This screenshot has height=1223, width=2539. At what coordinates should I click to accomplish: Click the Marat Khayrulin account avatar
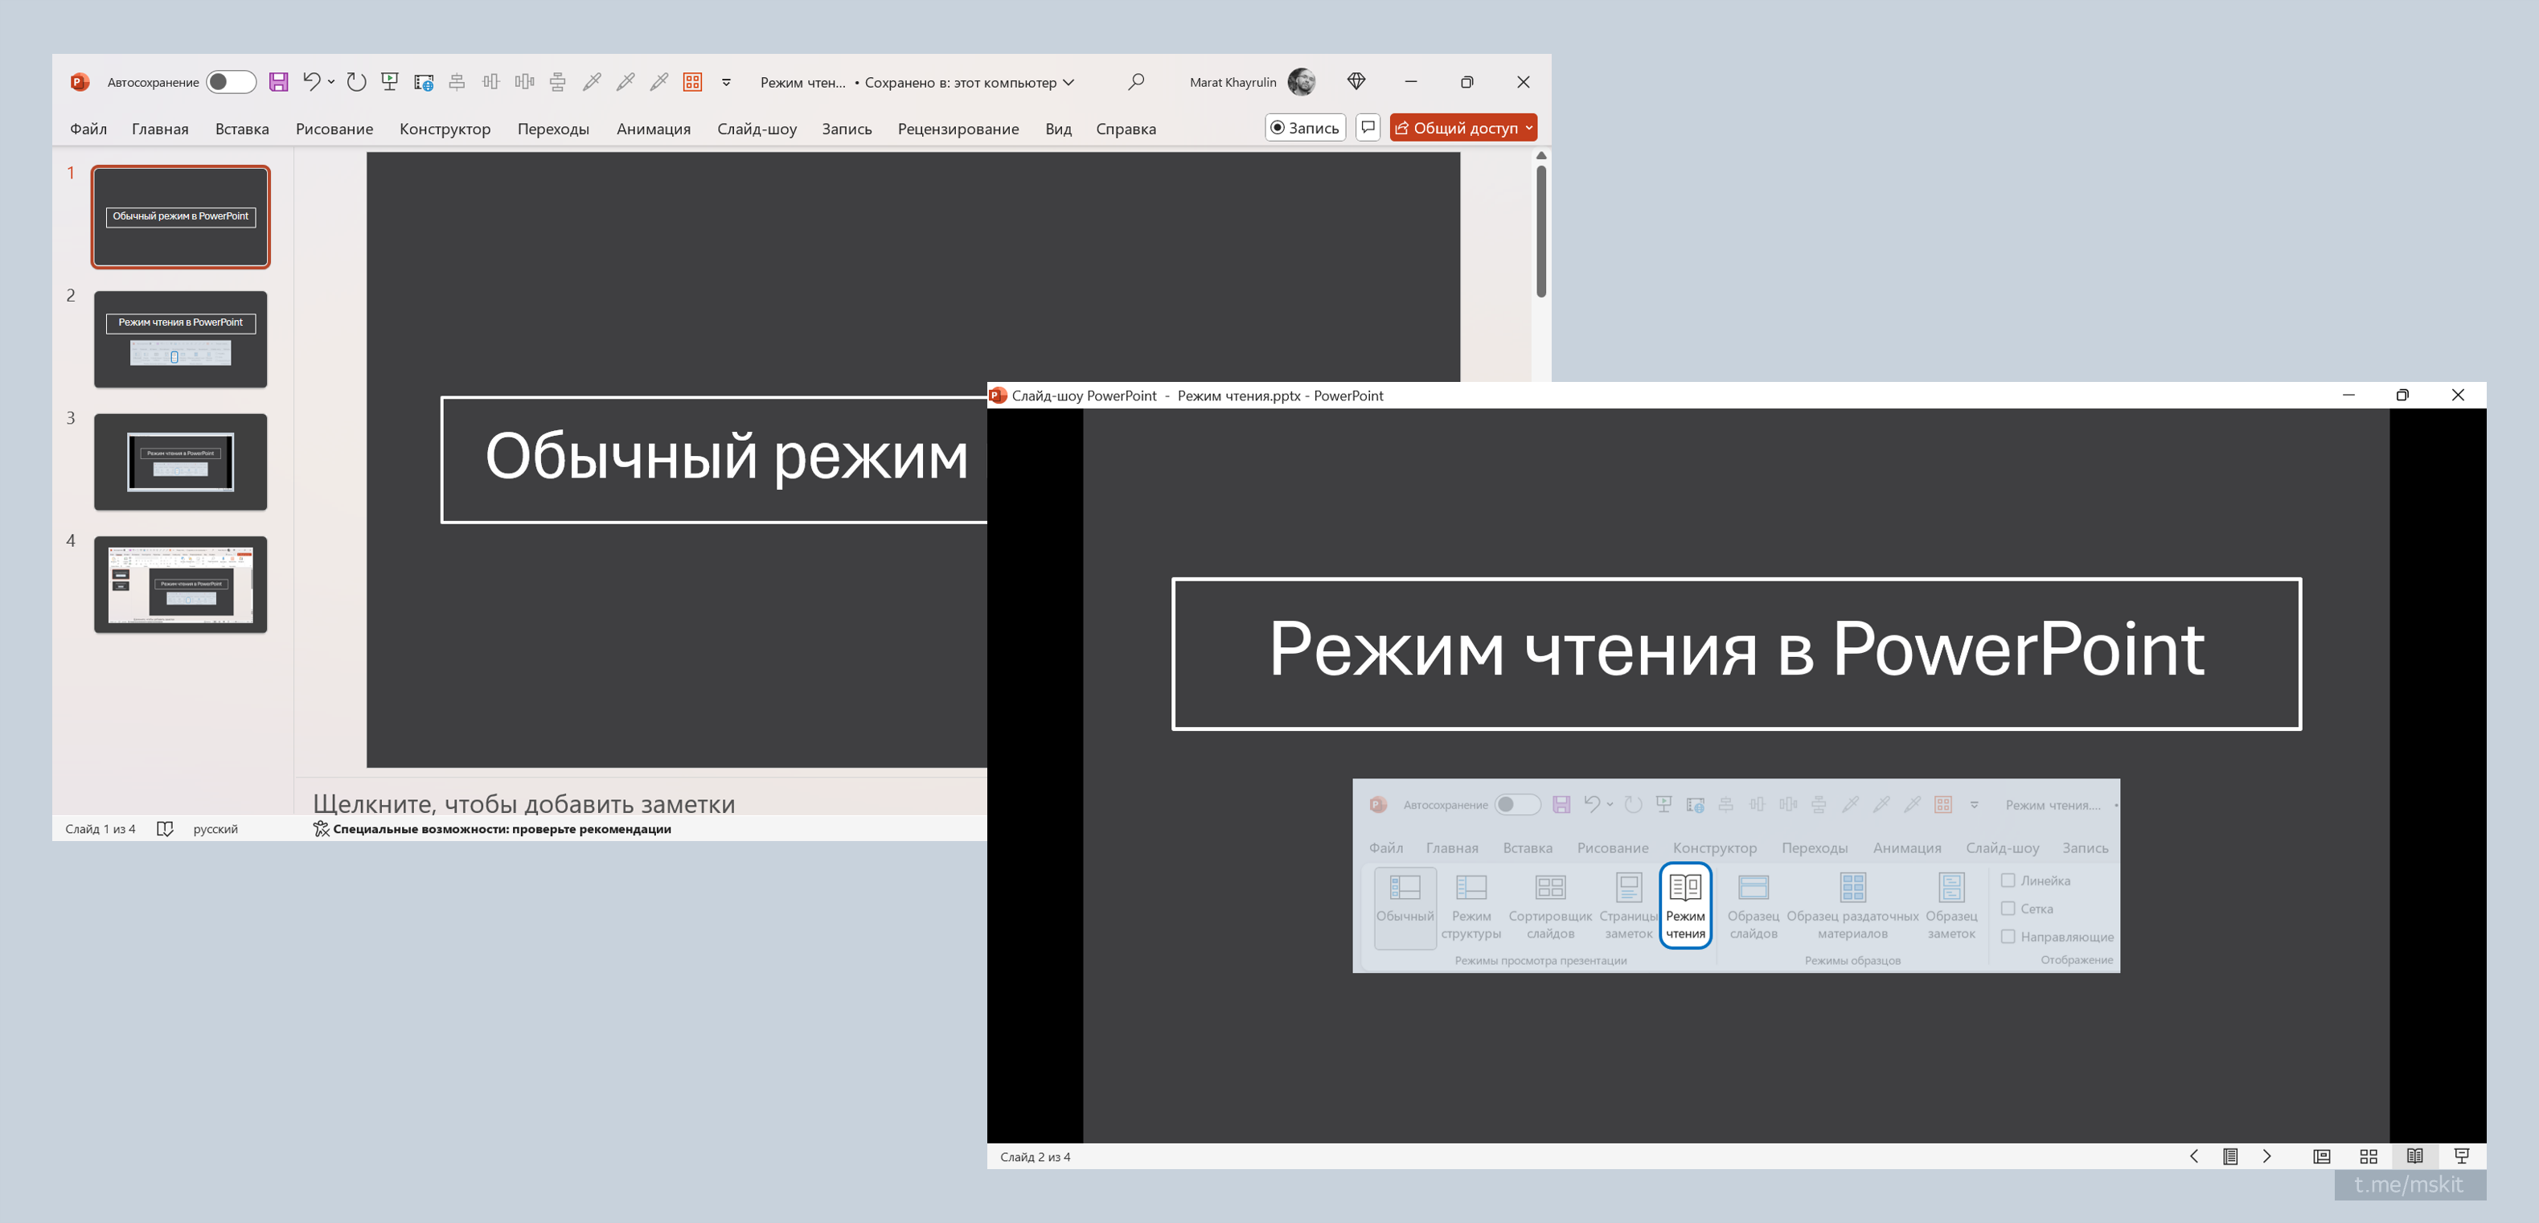1301,82
